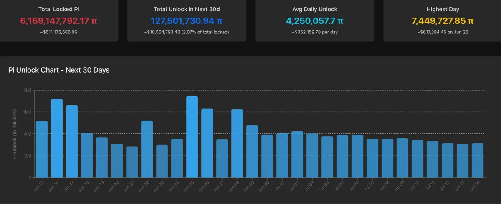Click the ~$352,159.78 per day text
This screenshot has height=204, width=501.
315,32
